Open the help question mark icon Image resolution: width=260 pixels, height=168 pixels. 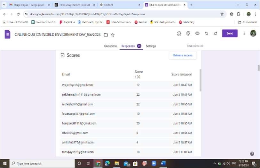[252, 154]
